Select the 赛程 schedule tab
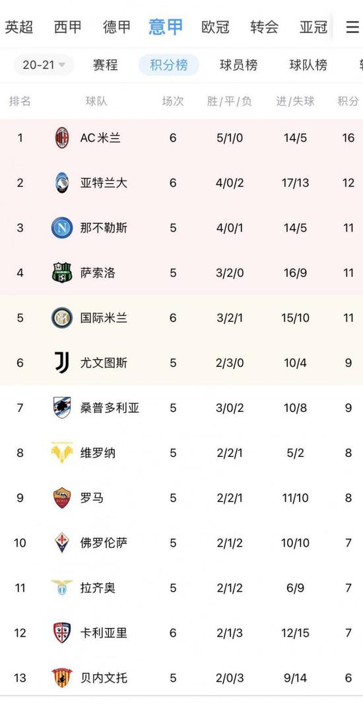 click(106, 65)
